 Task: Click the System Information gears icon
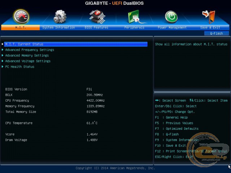tap(60, 17)
